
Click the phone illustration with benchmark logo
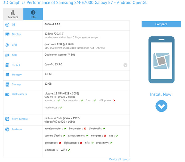(161, 60)
